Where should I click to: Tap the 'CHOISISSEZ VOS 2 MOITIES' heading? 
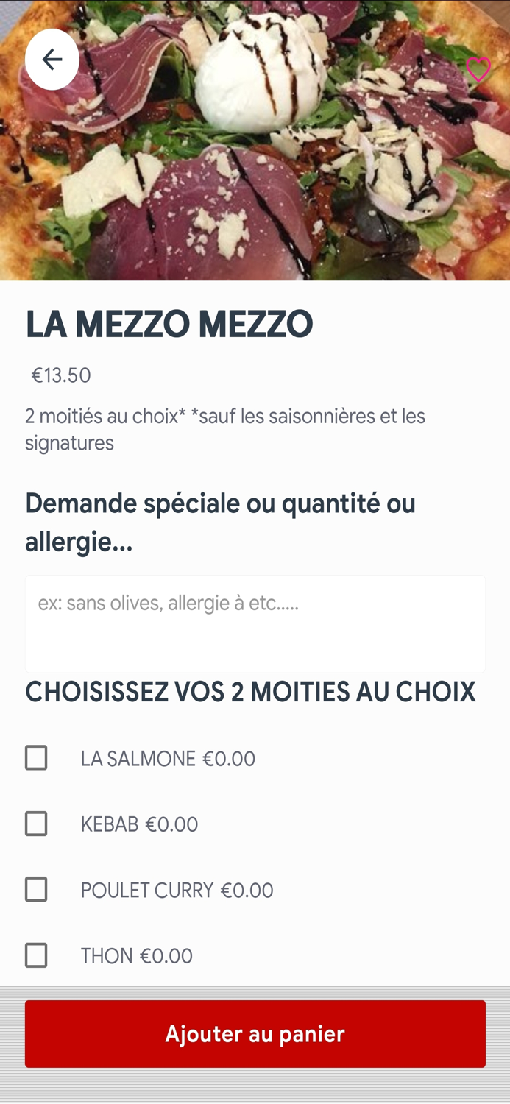tap(250, 693)
